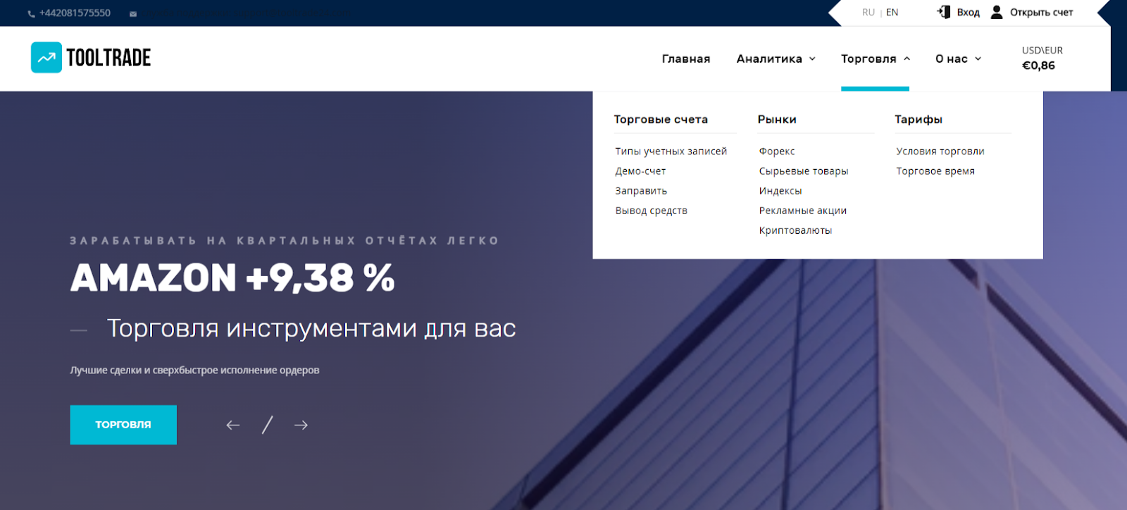Click the blue ТОРГОВЛЯ button
This screenshot has height=510, width=1127.
click(123, 425)
